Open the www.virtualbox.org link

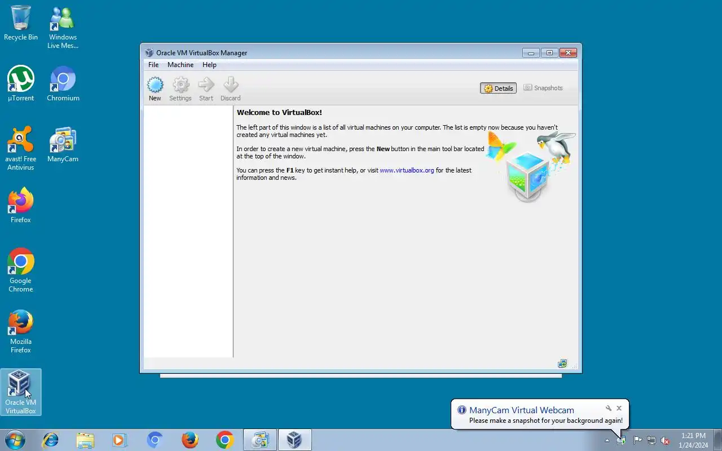tap(407, 170)
